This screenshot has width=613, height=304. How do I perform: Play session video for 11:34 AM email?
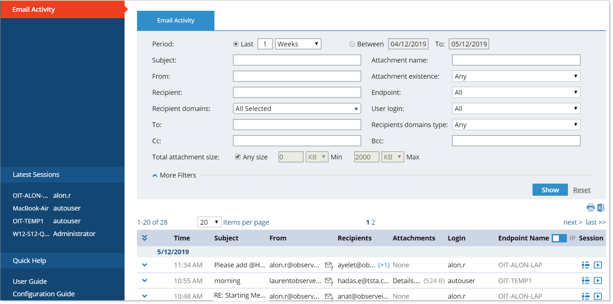(x=598, y=265)
